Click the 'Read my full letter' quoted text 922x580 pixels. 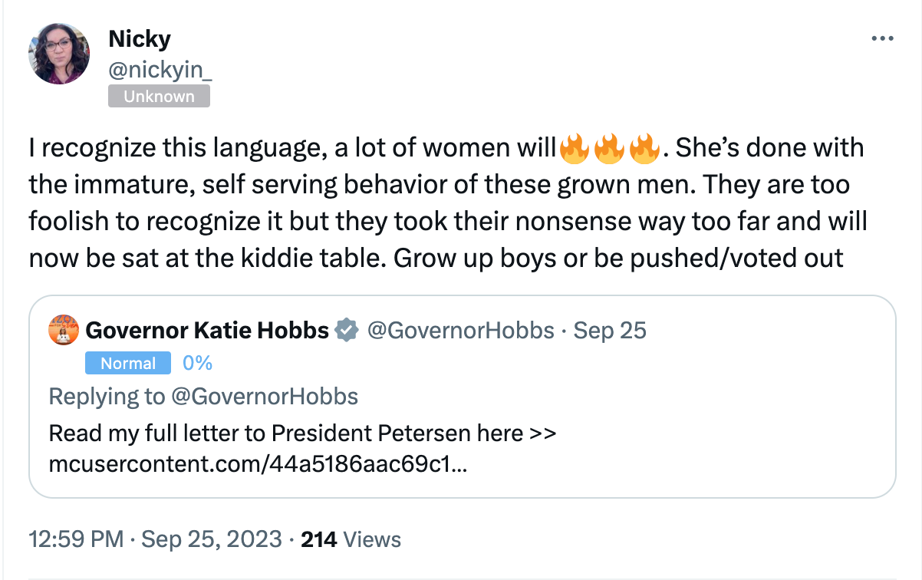(x=301, y=433)
